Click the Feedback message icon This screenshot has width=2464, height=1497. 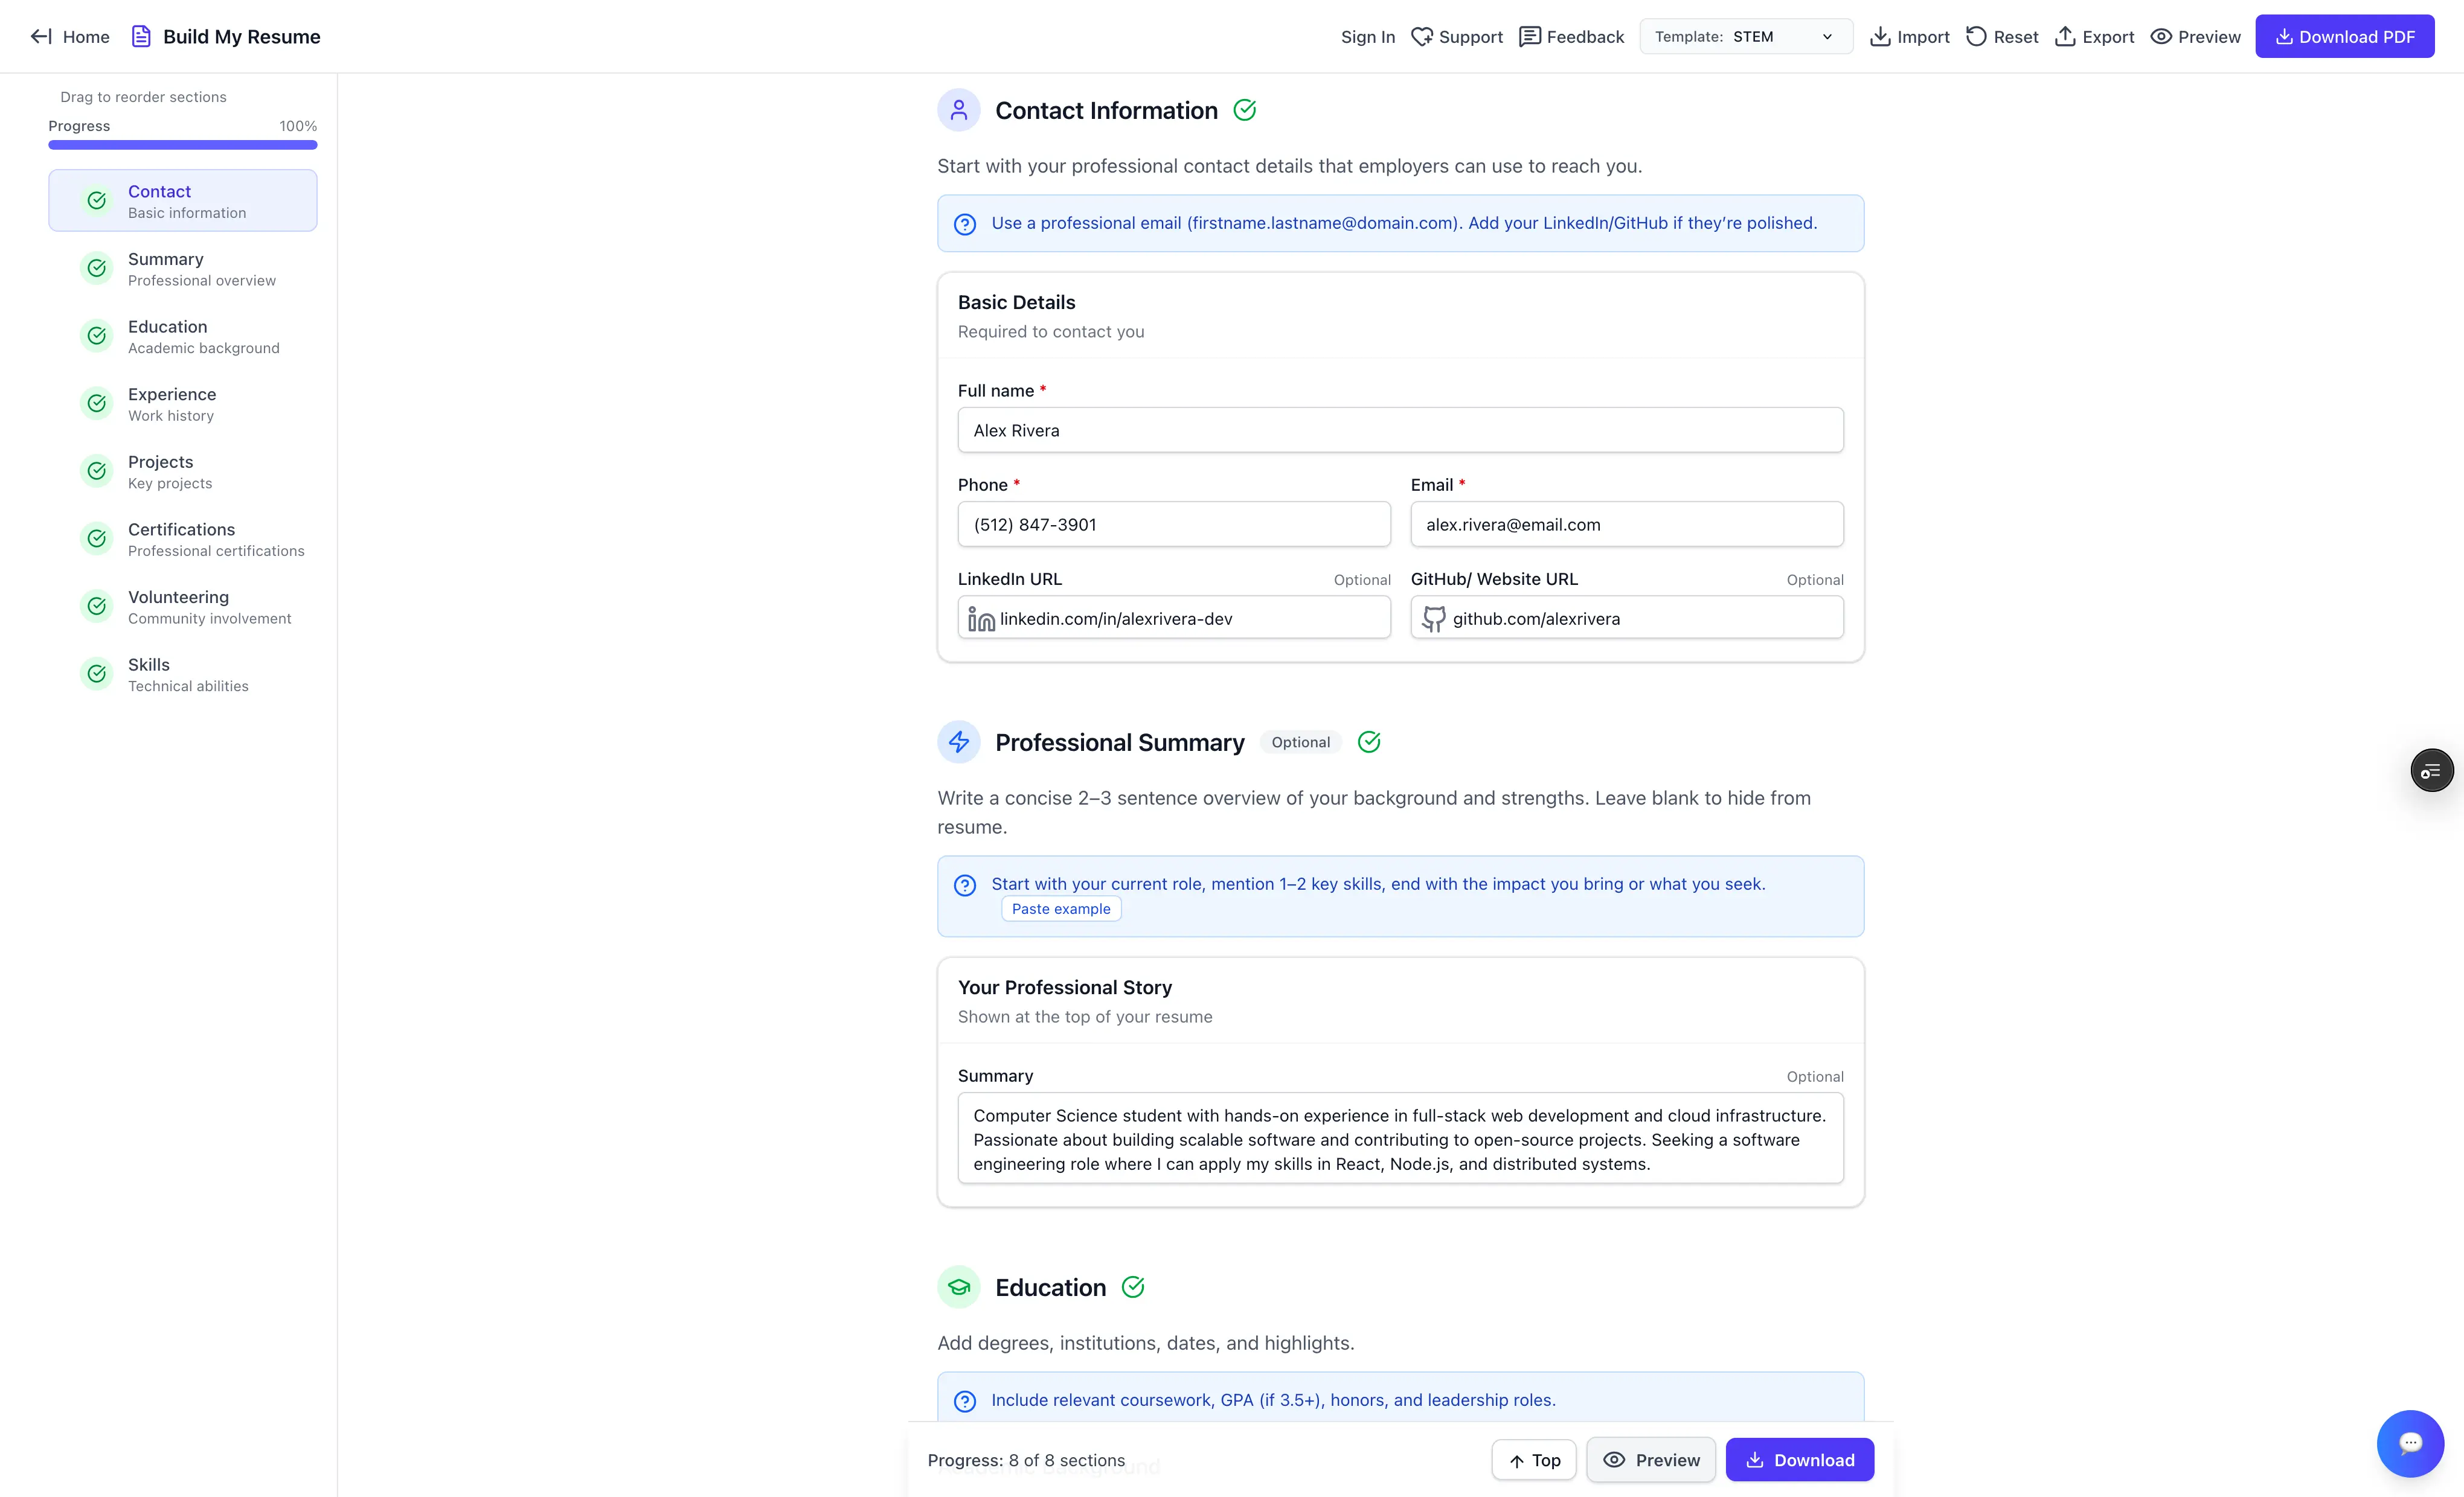[x=1529, y=37]
